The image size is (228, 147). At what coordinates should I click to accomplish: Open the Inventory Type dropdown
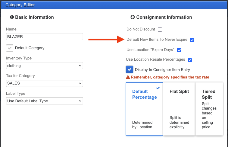pos(45,66)
